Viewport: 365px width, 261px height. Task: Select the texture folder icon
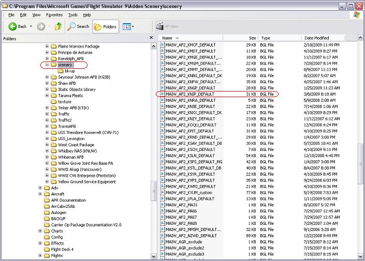click(x=54, y=102)
